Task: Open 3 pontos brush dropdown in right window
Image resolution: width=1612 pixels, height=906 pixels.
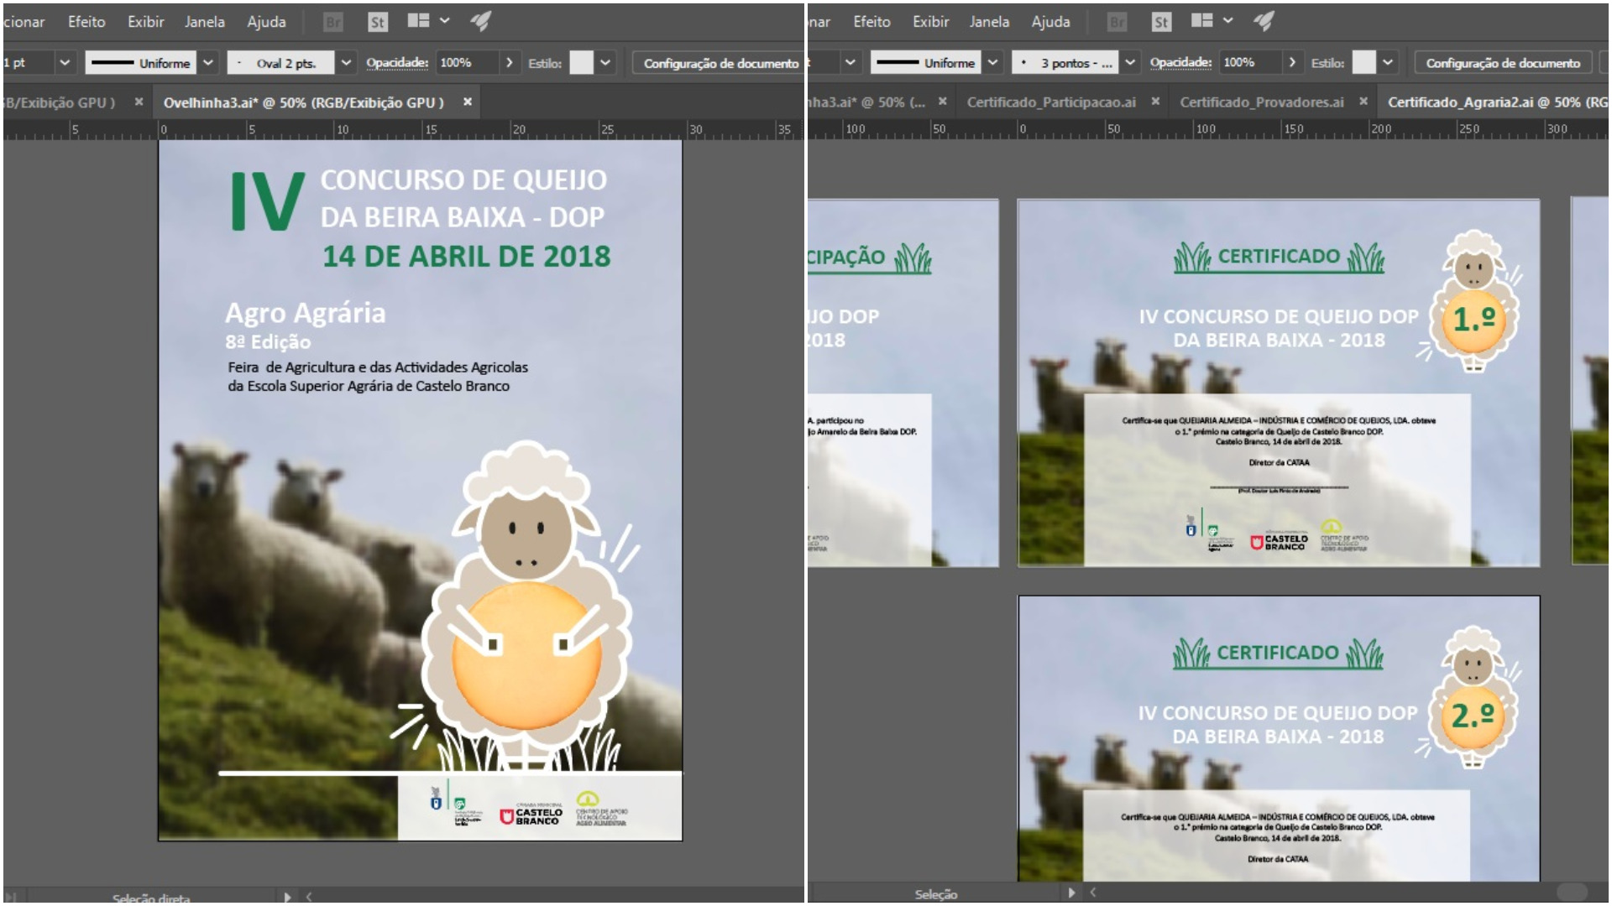Action: (x=1130, y=63)
